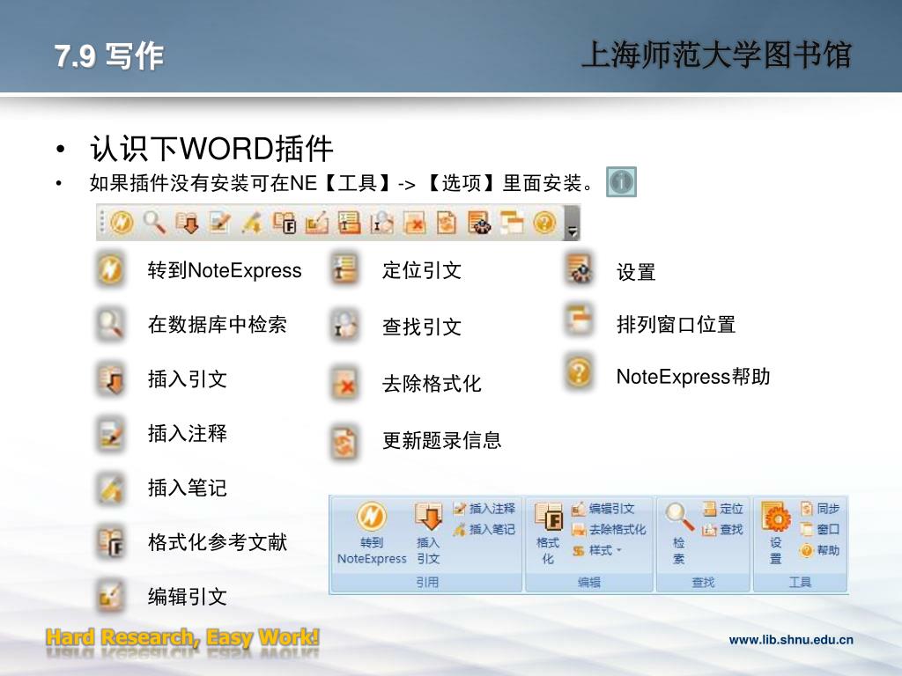Click the icon beside 在数据库中检索 label
Image resolution: width=902 pixels, height=676 pixels.
coord(110,324)
